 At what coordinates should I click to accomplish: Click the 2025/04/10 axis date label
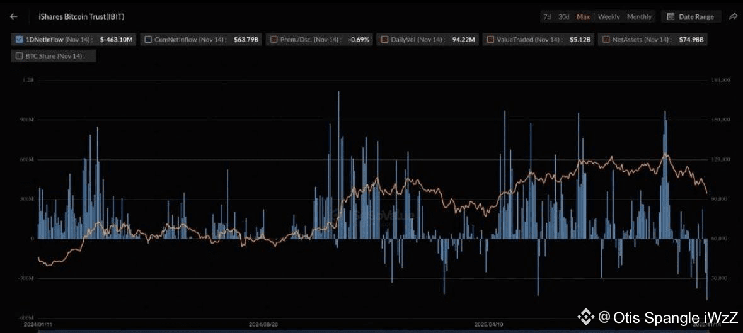(x=488, y=325)
